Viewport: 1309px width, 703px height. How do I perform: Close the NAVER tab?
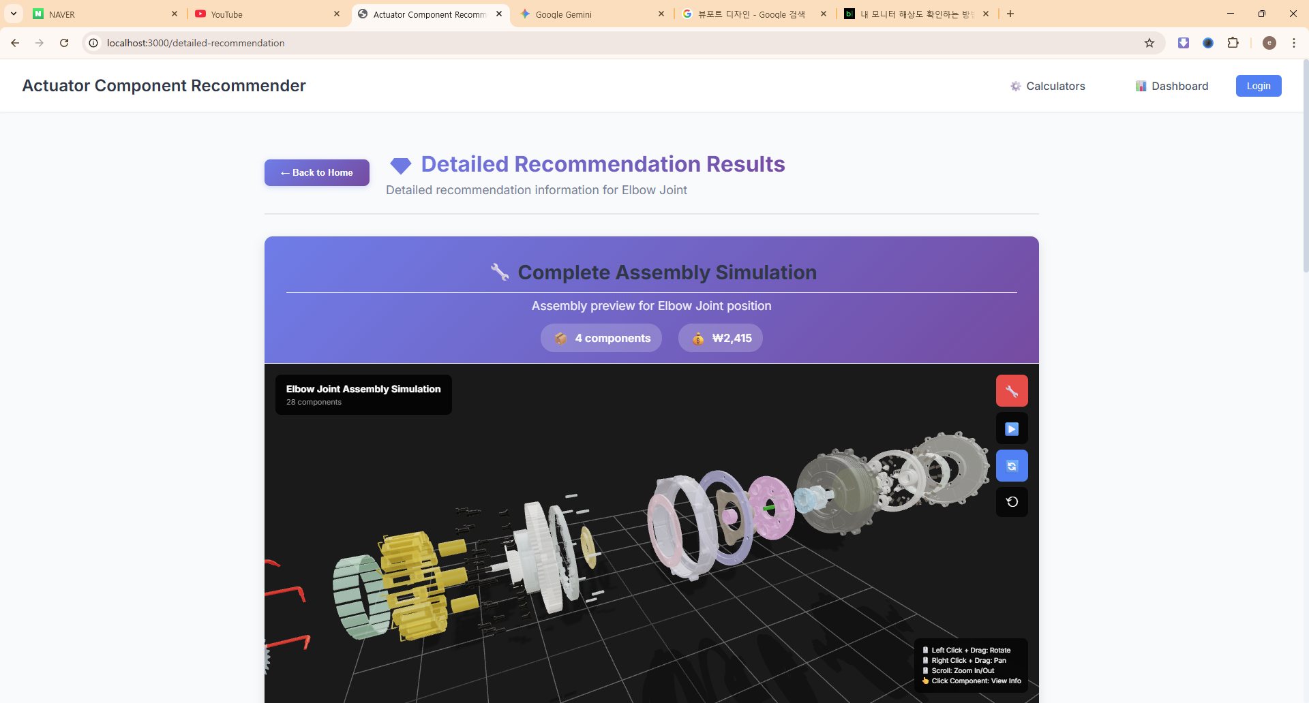point(175,14)
